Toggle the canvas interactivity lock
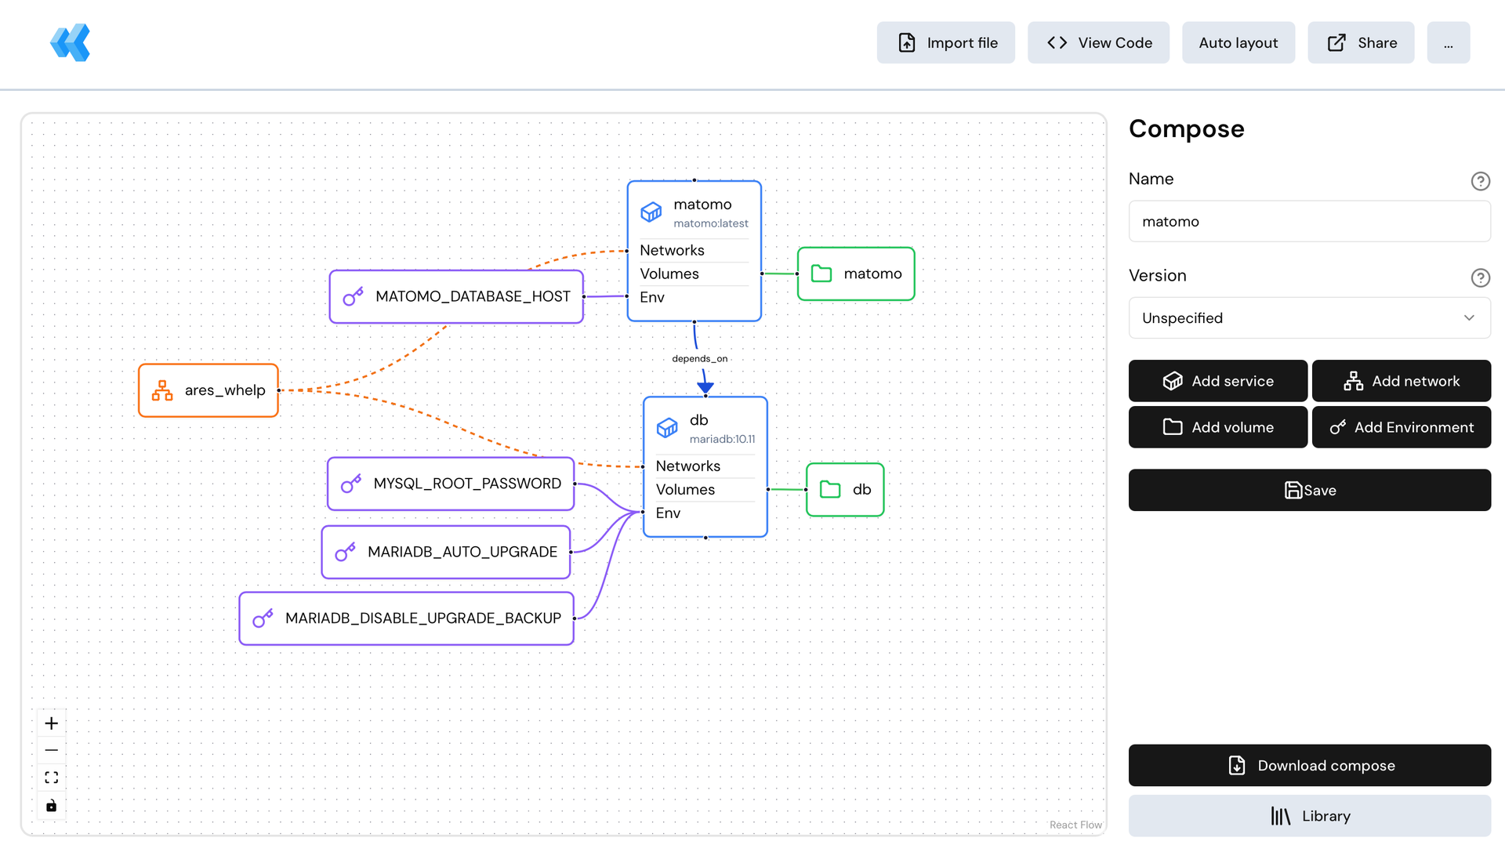The image size is (1505, 852). [52, 806]
